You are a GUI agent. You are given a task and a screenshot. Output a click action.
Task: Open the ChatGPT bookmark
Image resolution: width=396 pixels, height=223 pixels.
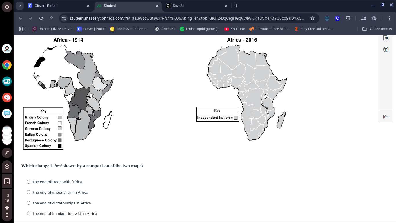(165, 29)
